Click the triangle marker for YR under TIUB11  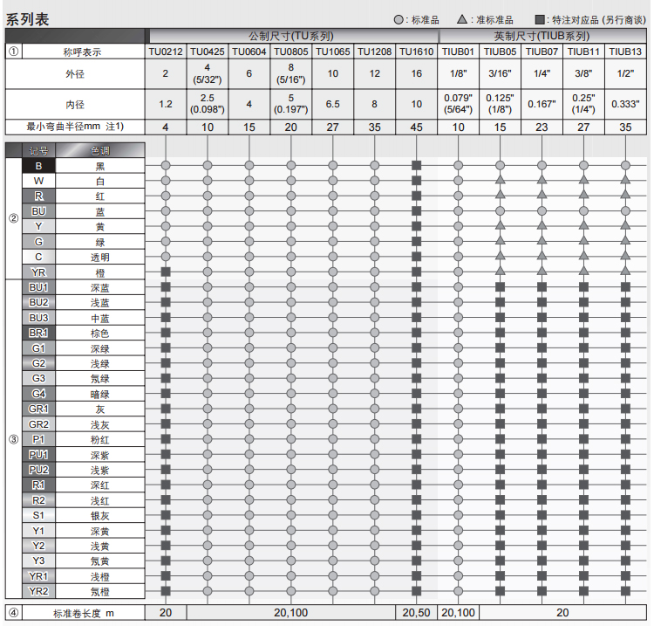[583, 271]
